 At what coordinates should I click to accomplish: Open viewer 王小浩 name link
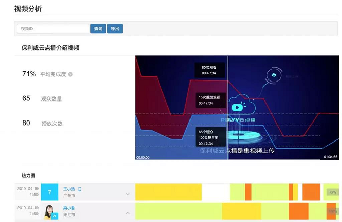coord(68,189)
